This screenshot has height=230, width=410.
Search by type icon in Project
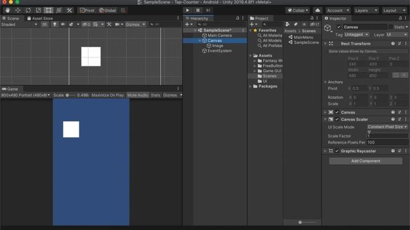coord(288,24)
